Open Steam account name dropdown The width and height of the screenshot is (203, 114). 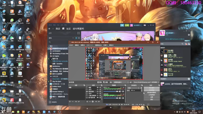(x=137, y=25)
